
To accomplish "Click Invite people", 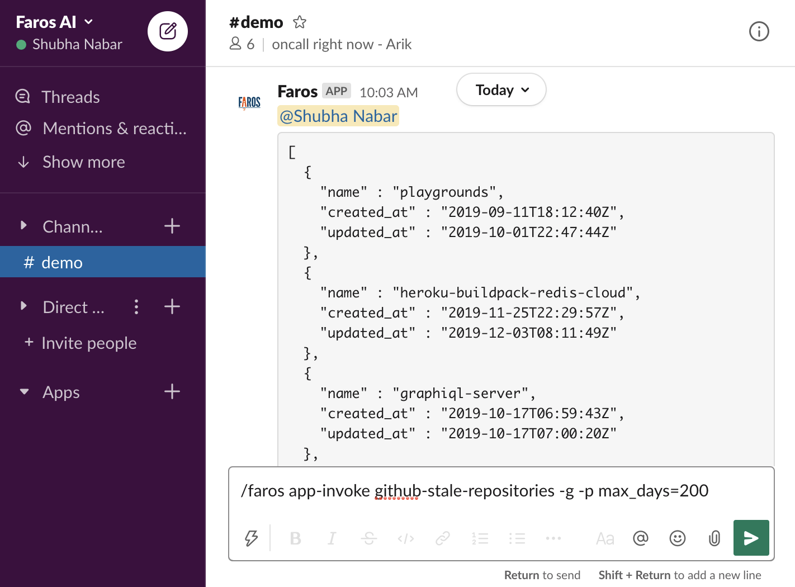I will point(81,343).
